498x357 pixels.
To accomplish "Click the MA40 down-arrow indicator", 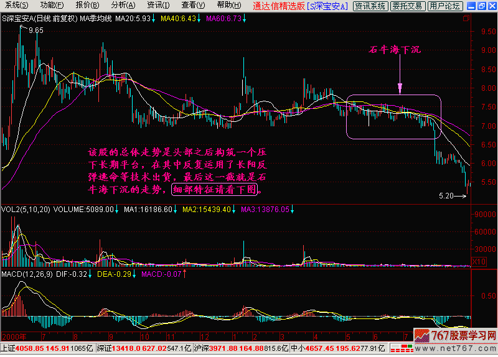I will click(x=200, y=18).
